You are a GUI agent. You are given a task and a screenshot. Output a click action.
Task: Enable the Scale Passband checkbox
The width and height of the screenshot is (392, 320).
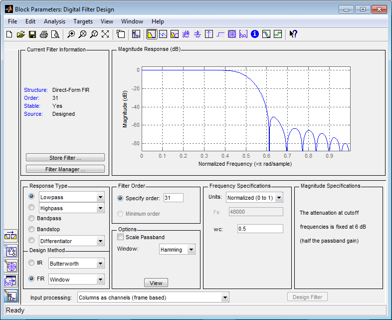tap(120, 237)
